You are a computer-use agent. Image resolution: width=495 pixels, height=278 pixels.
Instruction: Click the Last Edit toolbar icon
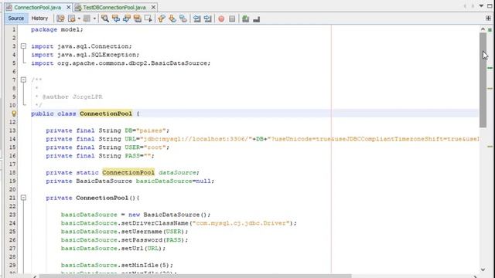point(60,19)
